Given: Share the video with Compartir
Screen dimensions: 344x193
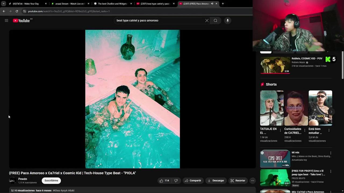Looking at the screenshot, I should click(x=193, y=181).
